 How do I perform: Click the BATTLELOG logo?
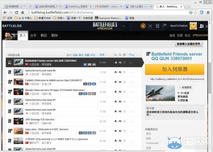[x=12, y=26]
